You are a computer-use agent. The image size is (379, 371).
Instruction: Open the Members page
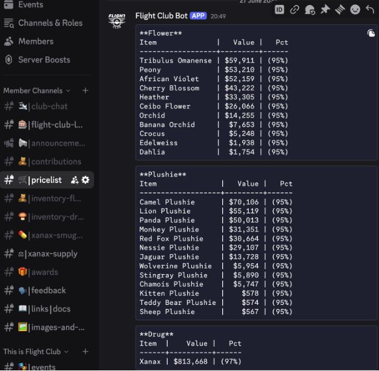(36, 41)
